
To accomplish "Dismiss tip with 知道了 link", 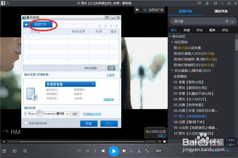I will (161, 135).
